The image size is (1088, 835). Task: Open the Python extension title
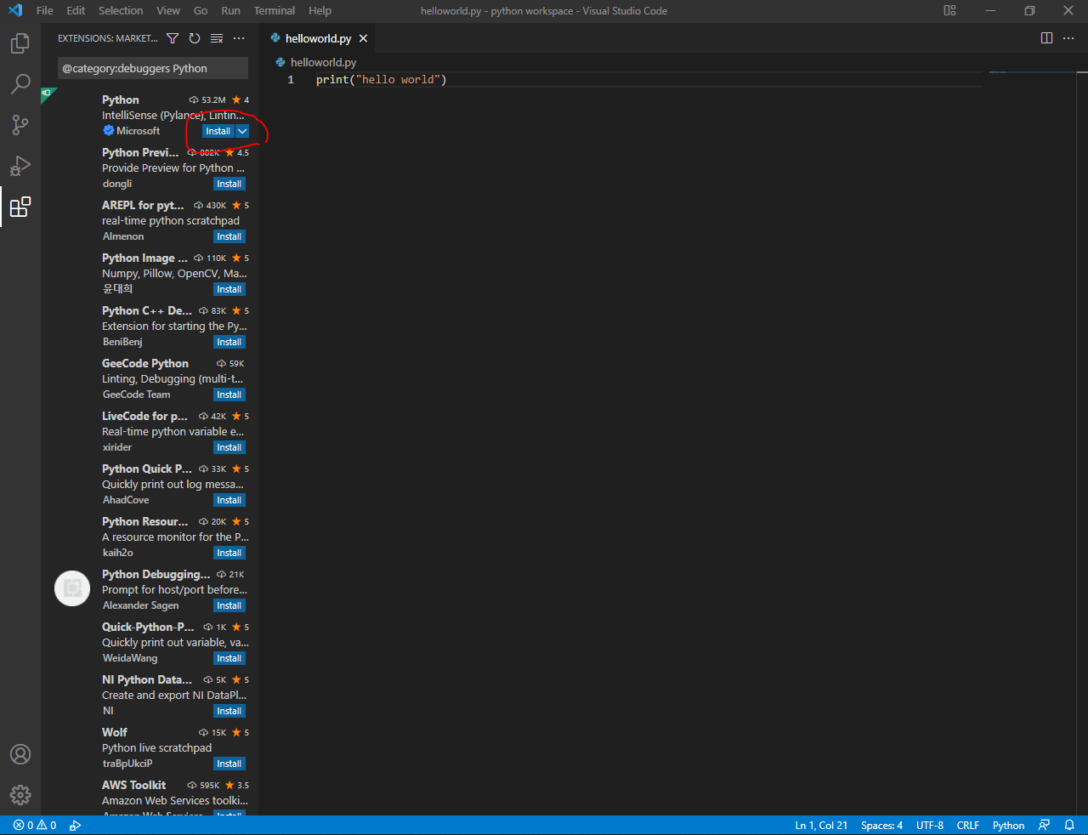click(121, 100)
